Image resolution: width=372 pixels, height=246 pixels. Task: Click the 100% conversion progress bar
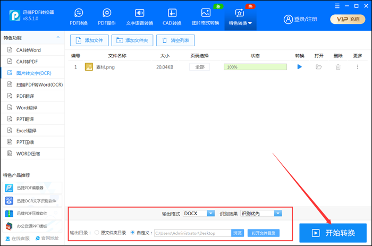(255, 67)
